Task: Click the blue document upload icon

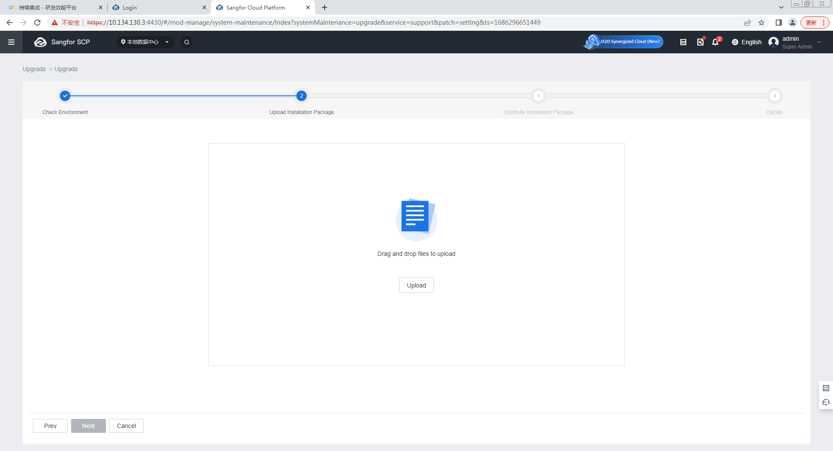Action: coord(416,218)
